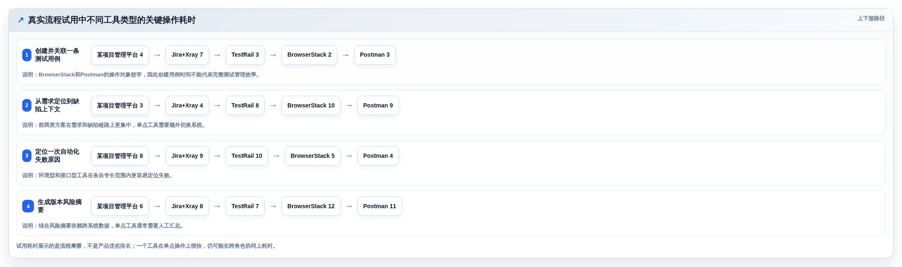Click the TestRail 3 chip
This screenshot has width=902, height=267.
point(245,55)
